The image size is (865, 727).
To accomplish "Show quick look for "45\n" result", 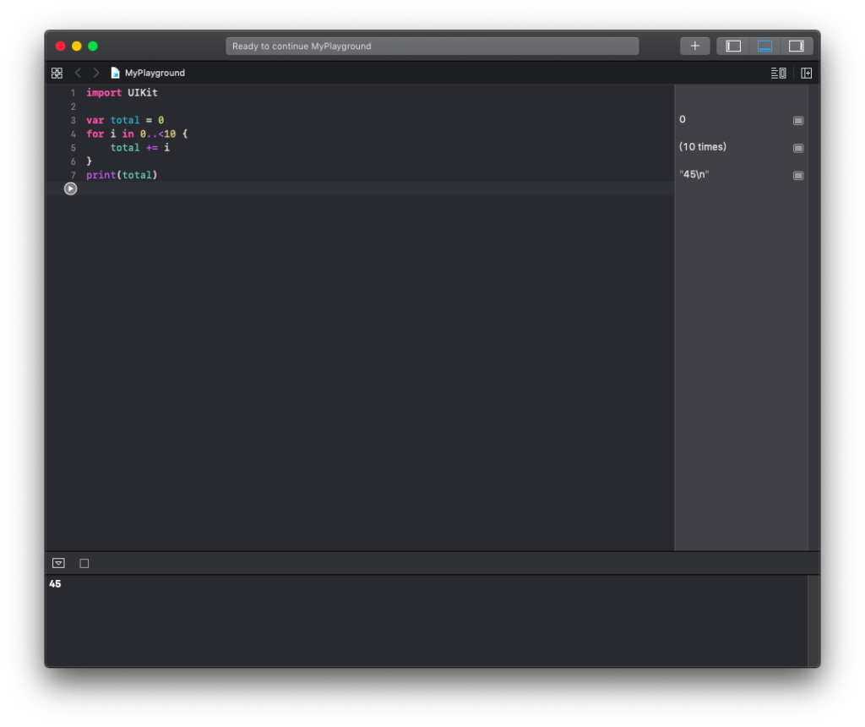I will (797, 176).
